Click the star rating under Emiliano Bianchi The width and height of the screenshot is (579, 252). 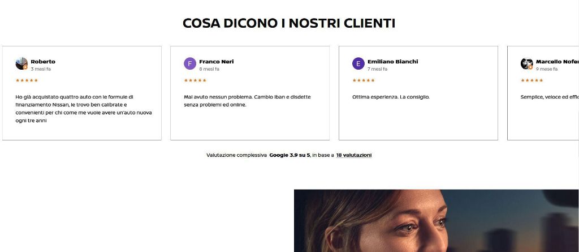[364, 80]
